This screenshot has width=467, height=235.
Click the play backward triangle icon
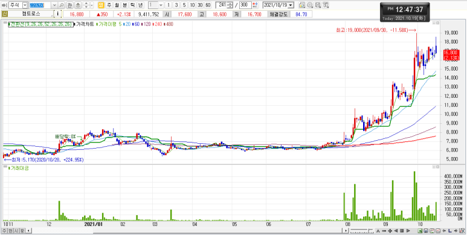[x=396, y=231]
